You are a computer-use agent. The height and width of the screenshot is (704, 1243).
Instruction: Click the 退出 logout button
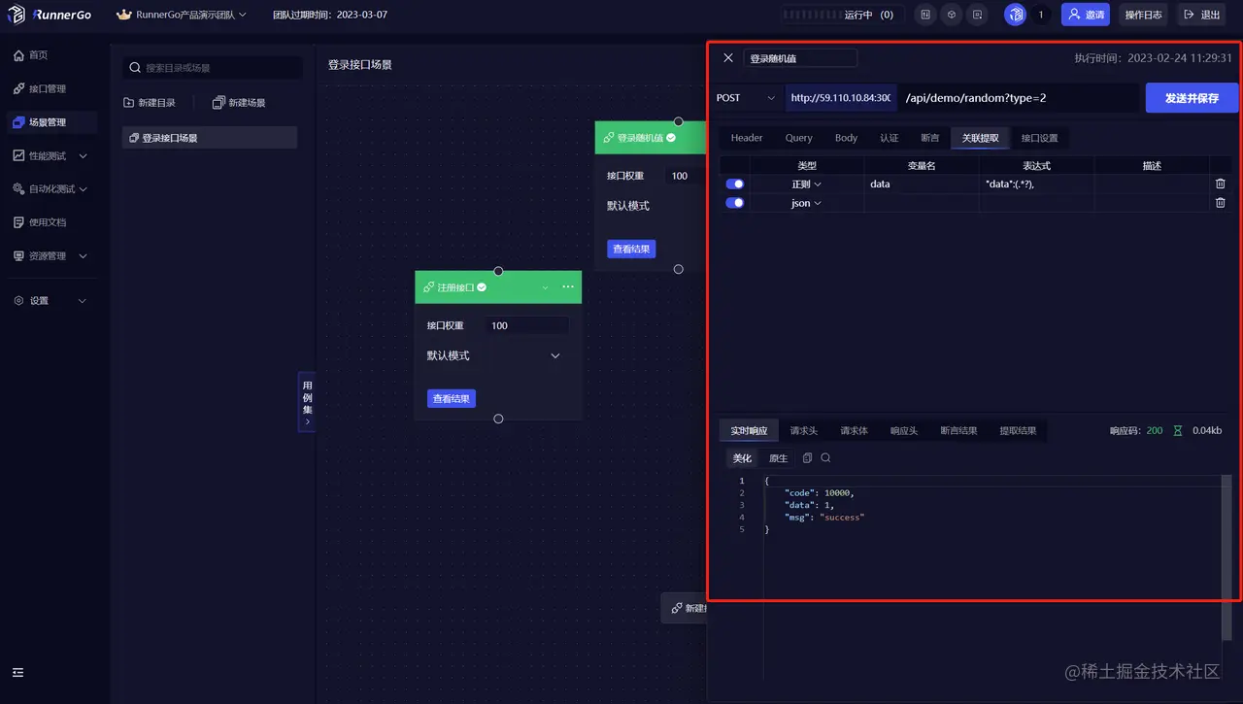point(1201,15)
